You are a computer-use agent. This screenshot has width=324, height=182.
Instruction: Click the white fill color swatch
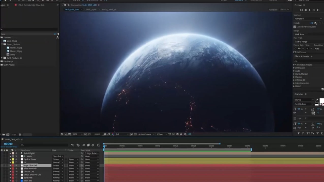[321, 100]
